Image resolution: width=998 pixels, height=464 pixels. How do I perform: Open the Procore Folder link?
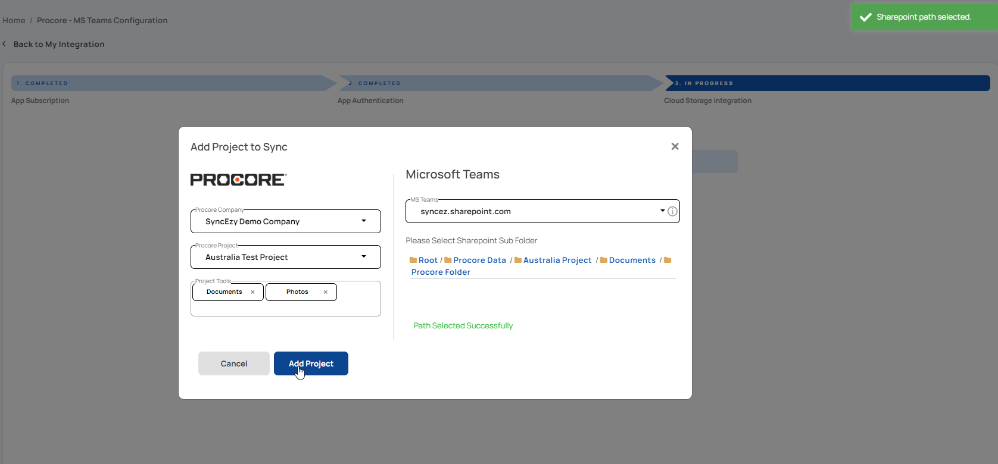pyautogui.click(x=441, y=272)
